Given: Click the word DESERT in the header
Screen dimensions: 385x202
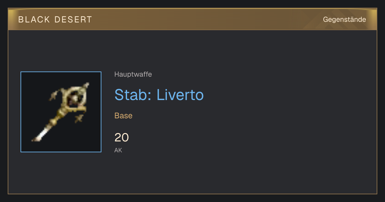Looking at the screenshot, I should 73,20.
